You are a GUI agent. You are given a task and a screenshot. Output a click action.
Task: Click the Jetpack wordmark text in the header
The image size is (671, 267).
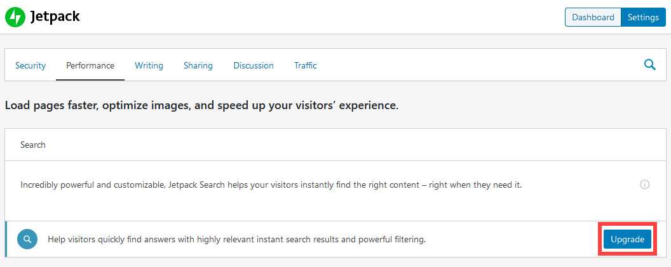pyautogui.click(x=55, y=17)
